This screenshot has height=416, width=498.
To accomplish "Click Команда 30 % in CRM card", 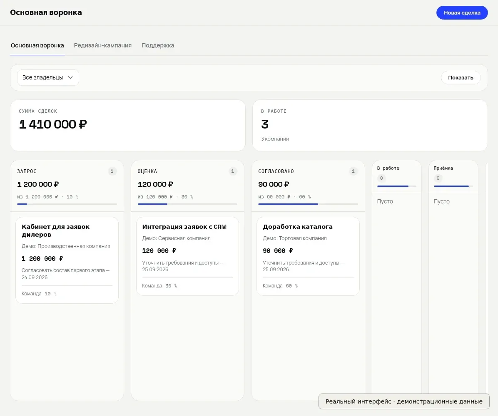I will (x=159, y=285).
